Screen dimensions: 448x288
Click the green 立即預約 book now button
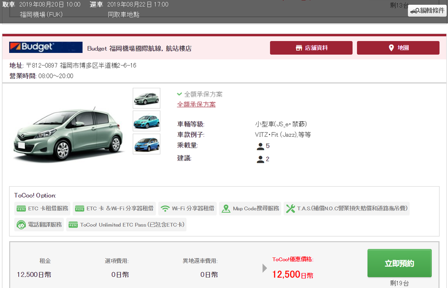[399, 263]
